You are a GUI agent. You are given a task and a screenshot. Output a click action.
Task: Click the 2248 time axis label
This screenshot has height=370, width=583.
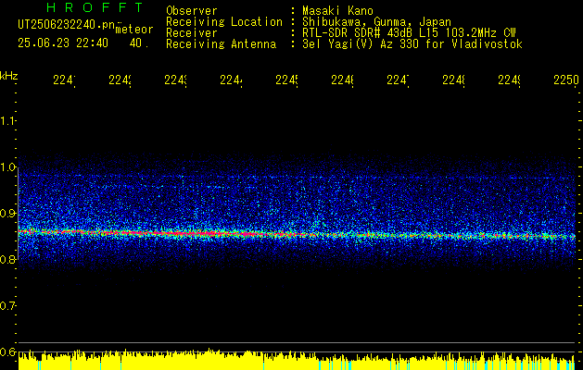[453, 80]
